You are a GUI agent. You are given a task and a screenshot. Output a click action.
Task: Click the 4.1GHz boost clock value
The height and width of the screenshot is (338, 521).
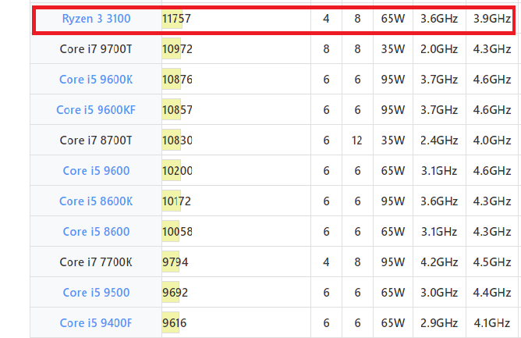(492, 322)
